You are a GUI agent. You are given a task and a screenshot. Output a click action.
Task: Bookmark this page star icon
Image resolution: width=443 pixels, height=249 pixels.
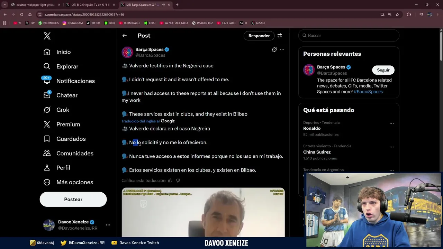(397, 15)
